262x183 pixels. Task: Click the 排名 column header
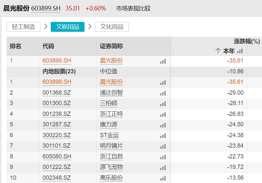pos(16,46)
